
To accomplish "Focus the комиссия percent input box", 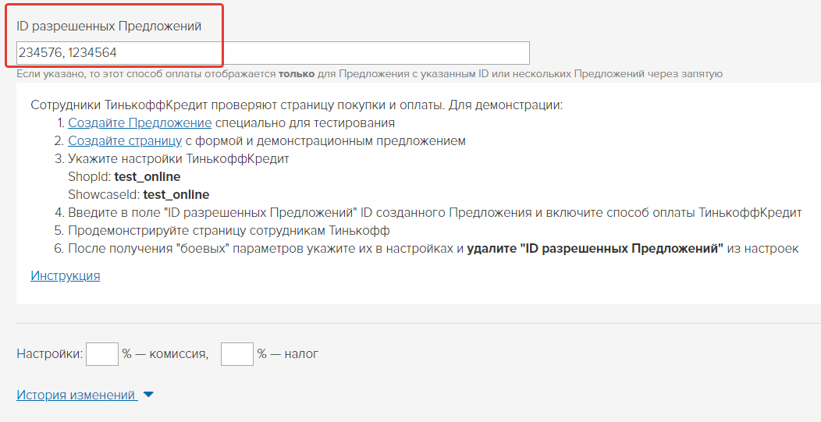I will click(x=102, y=354).
